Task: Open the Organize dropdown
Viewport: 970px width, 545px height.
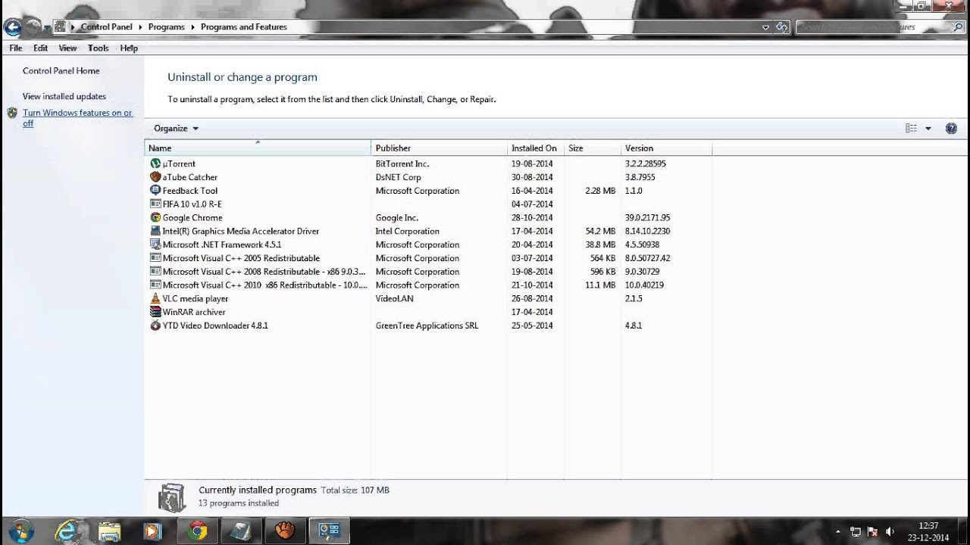Action: click(176, 129)
